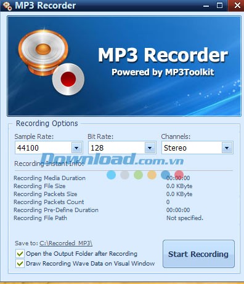Uncheck Open the Output Folder after Recording

20,254
